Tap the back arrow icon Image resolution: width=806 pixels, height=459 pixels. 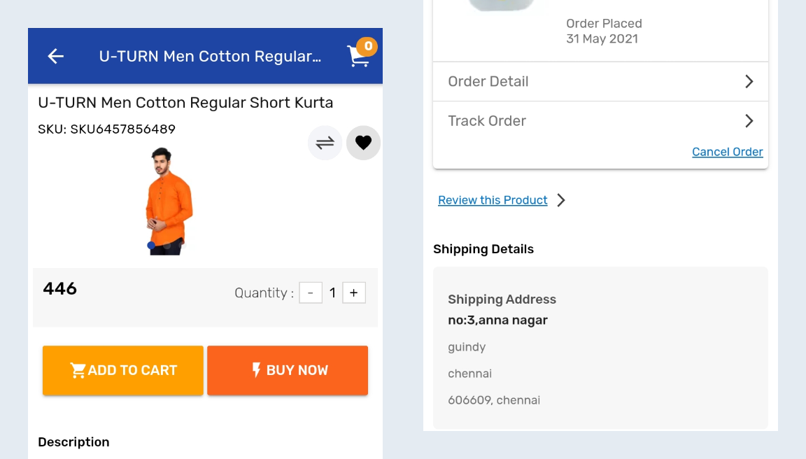click(x=56, y=57)
